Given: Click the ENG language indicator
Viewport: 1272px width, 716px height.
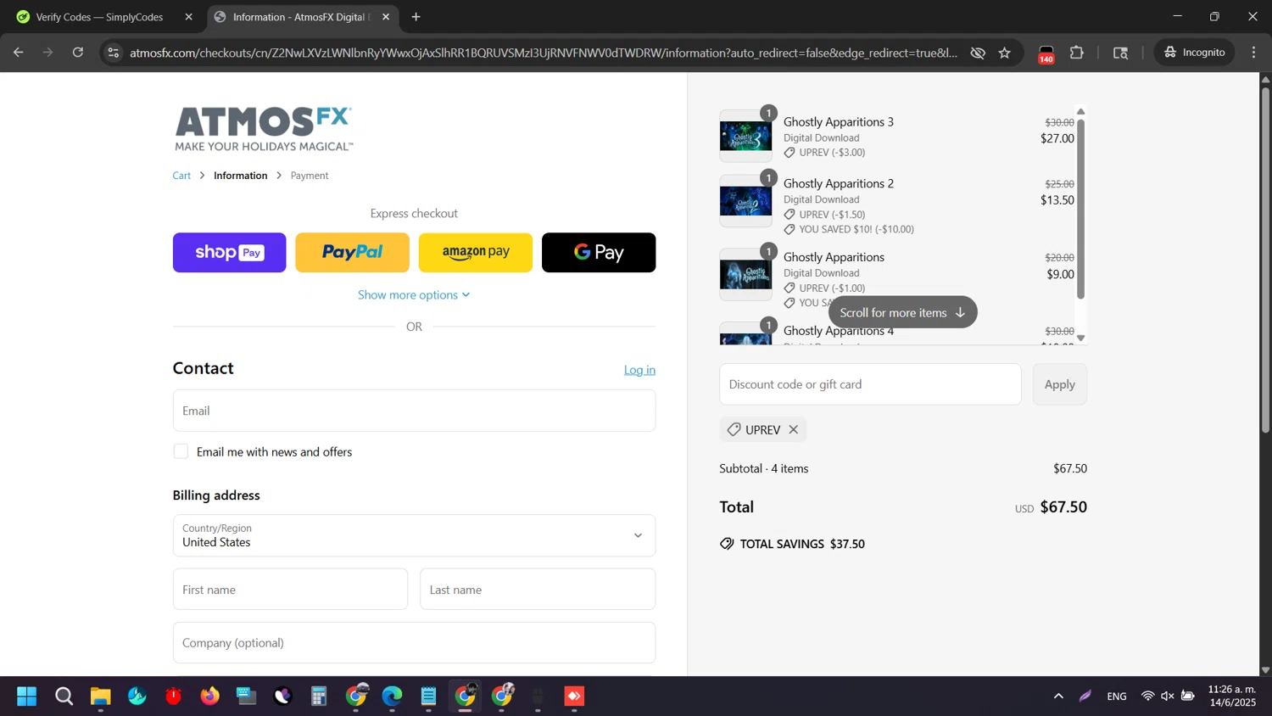Looking at the screenshot, I should (1117, 696).
